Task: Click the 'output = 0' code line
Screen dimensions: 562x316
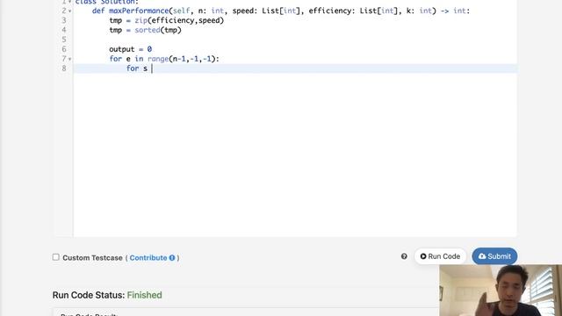Action: pyautogui.click(x=131, y=49)
